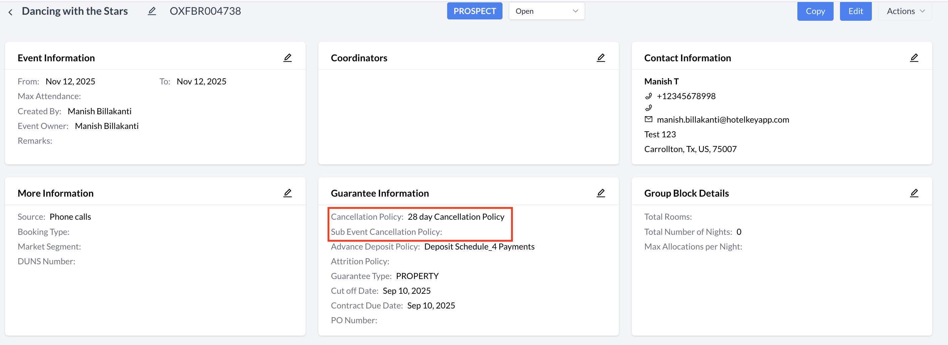Click the second phone icon under Manish T
The width and height of the screenshot is (948, 345).
click(648, 108)
